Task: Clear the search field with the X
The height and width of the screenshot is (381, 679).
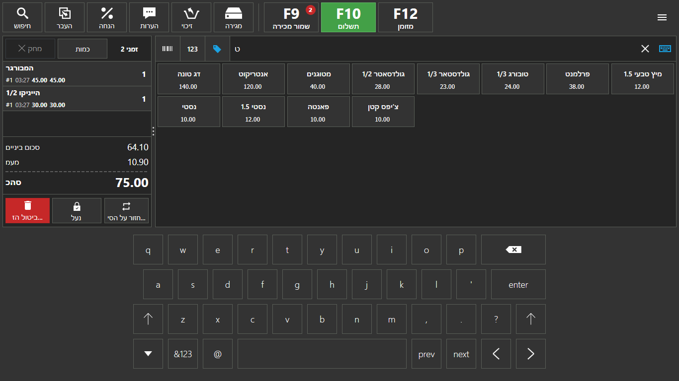Action: (x=645, y=49)
